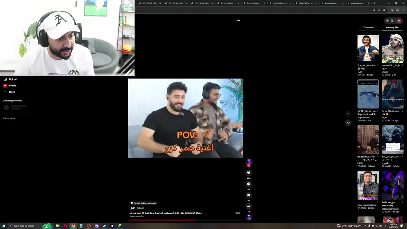Open Opera from the taskbar
The image size is (407, 229).
point(66,226)
